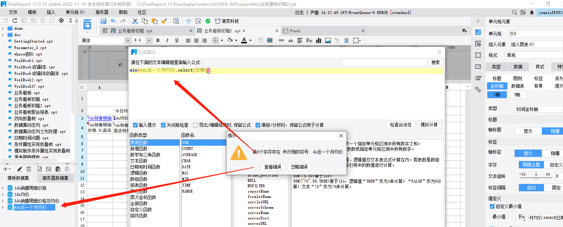Click the 检查合法性 button
Screen dimensions: 563x227
pos(401,125)
